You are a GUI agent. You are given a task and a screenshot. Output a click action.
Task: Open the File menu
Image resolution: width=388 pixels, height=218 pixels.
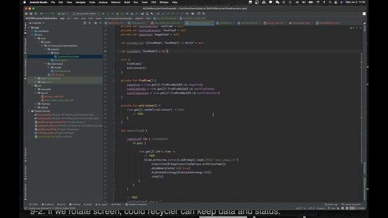coord(53,2)
